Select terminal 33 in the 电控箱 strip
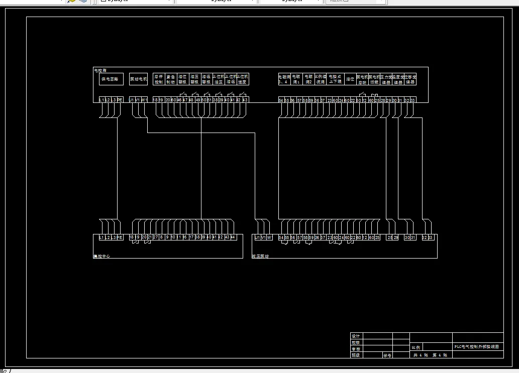The height and width of the screenshot is (373, 519). tap(413, 100)
